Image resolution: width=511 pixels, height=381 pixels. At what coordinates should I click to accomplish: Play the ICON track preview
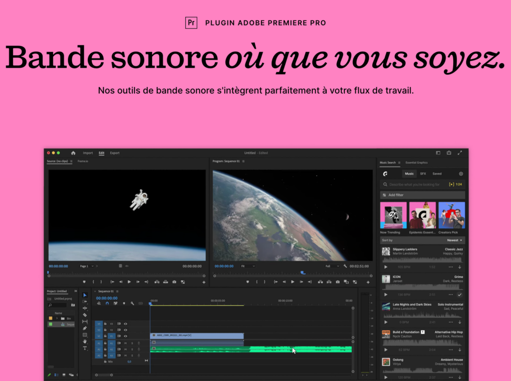pyautogui.click(x=386, y=295)
